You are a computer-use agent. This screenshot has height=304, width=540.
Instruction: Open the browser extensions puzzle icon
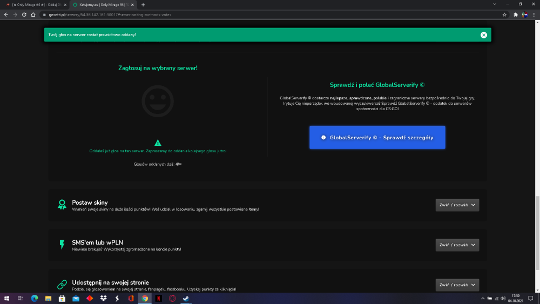pos(516,15)
